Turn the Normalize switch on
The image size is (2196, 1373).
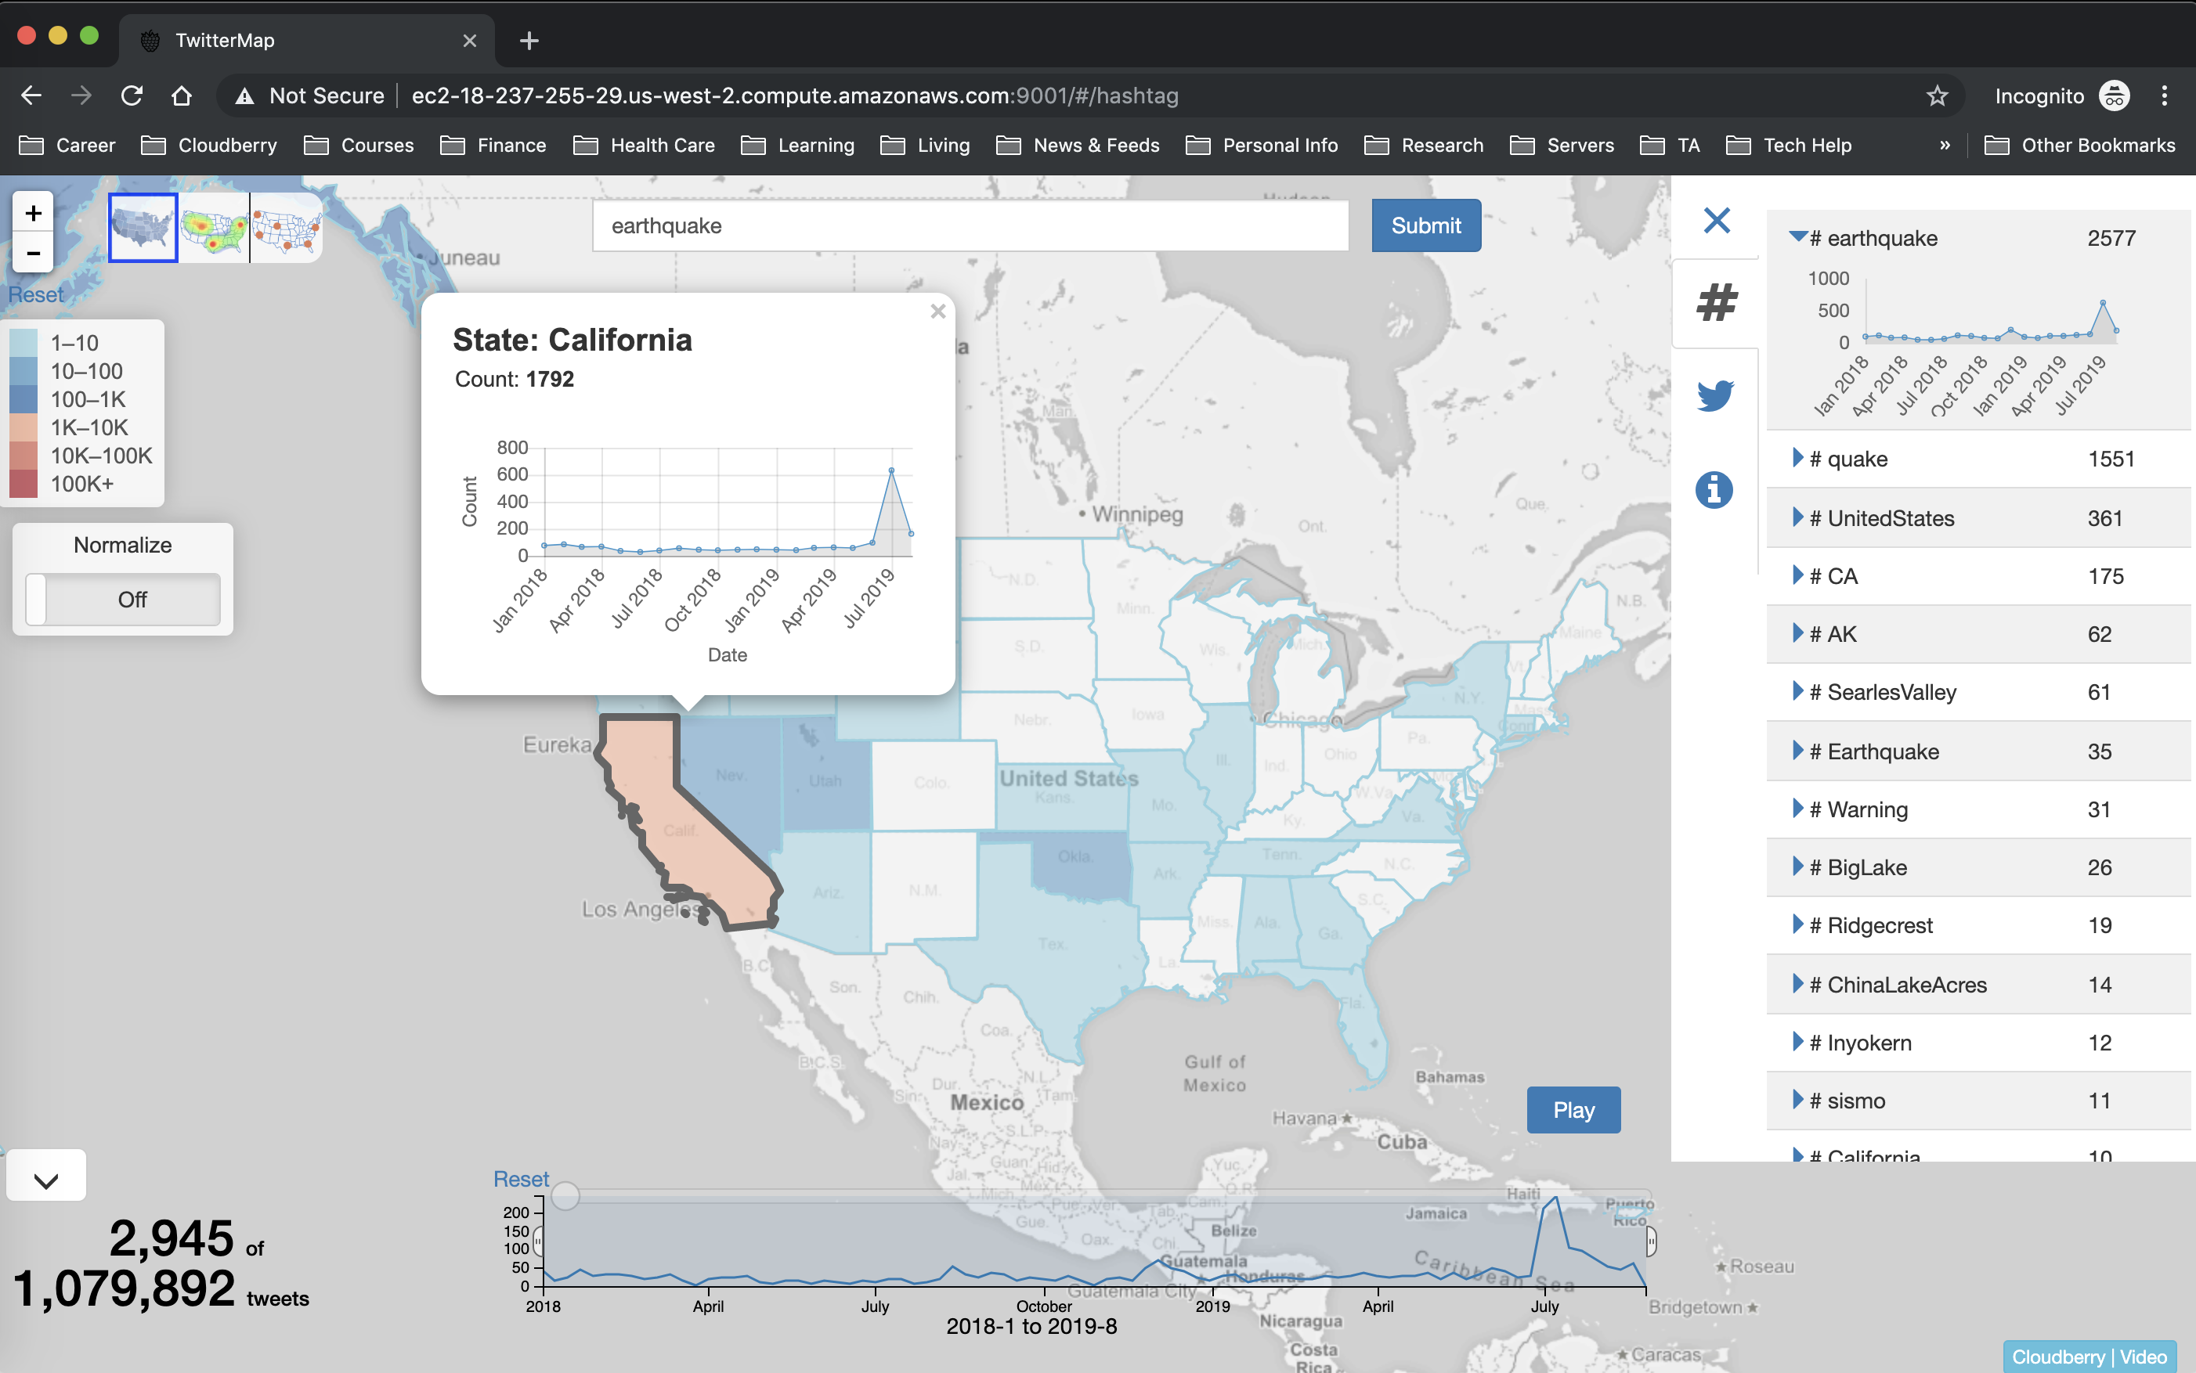(x=123, y=600)
